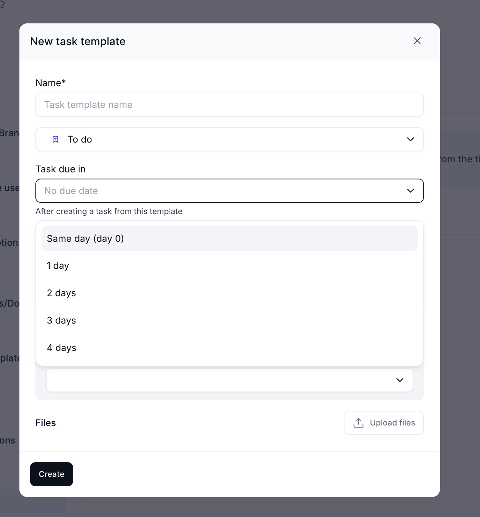Choose 4 days from the list

point(229,348)
